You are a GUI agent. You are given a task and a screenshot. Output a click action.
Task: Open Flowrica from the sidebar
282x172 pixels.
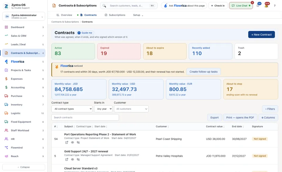point(24,62)
